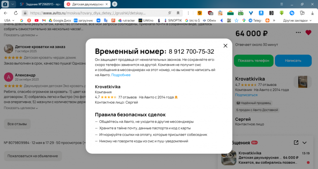The image size is (318, 169).
Task: Open the 'Google Диск' bookmark
Action: (60, 20)
